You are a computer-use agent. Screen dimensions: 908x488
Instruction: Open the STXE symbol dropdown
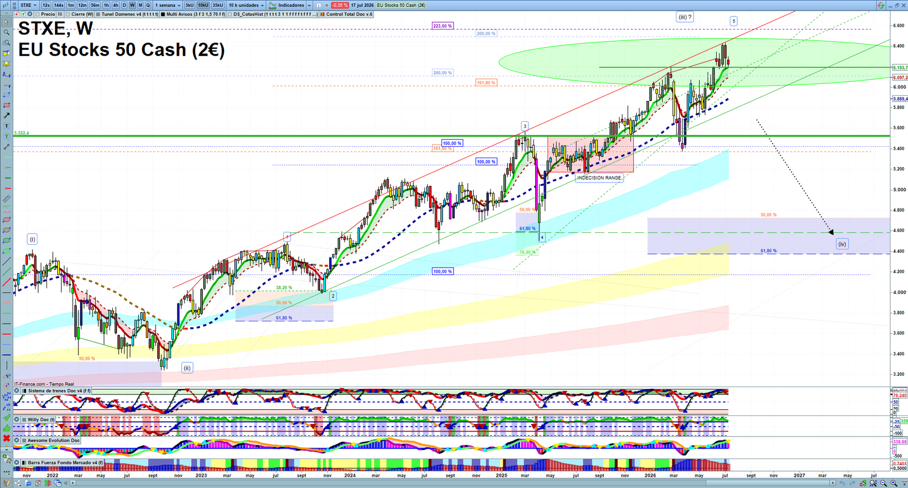pyautogui.click(x=28, y=5)
